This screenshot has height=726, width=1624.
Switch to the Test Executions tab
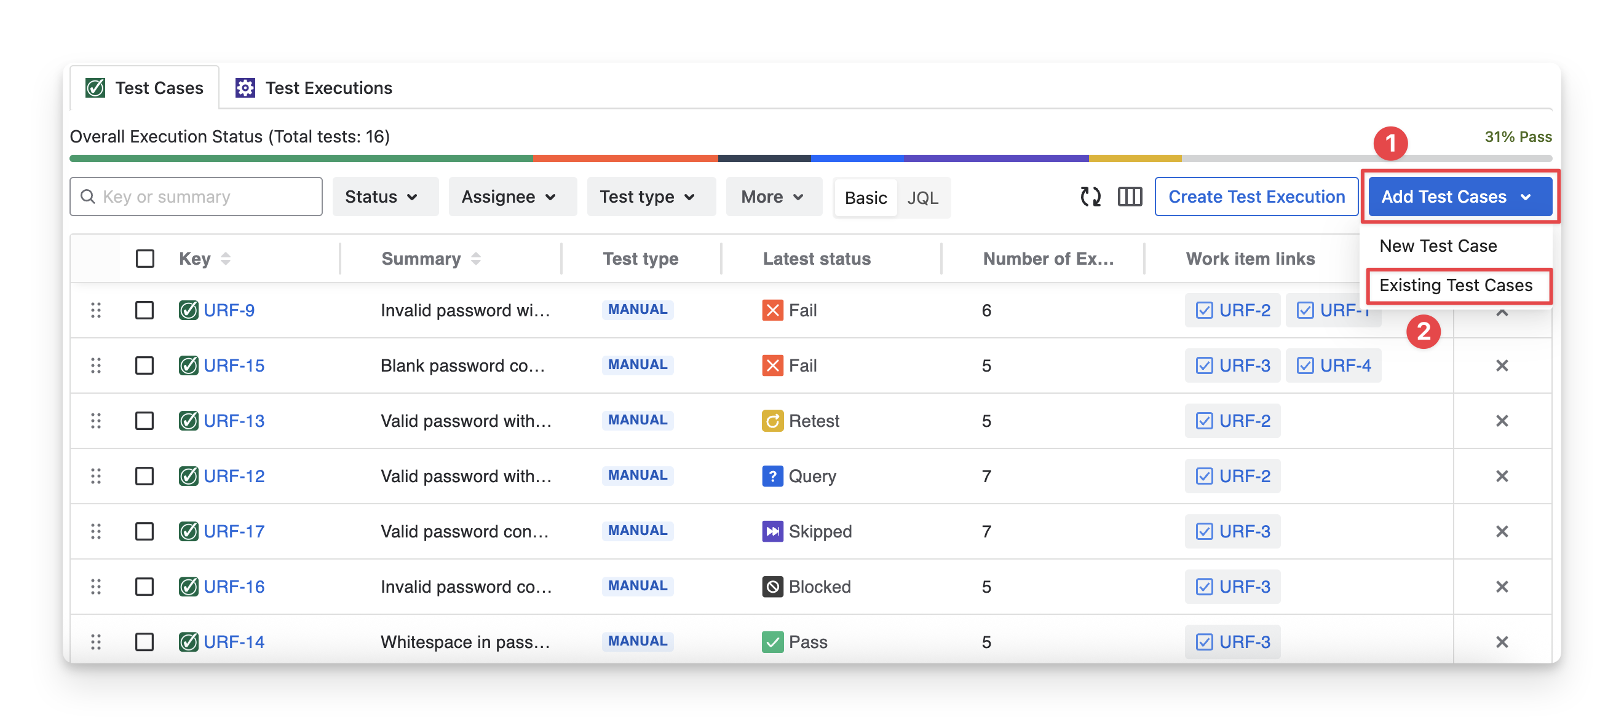[314, 88]
